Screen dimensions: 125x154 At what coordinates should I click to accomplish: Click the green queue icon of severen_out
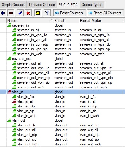point(9,59)
